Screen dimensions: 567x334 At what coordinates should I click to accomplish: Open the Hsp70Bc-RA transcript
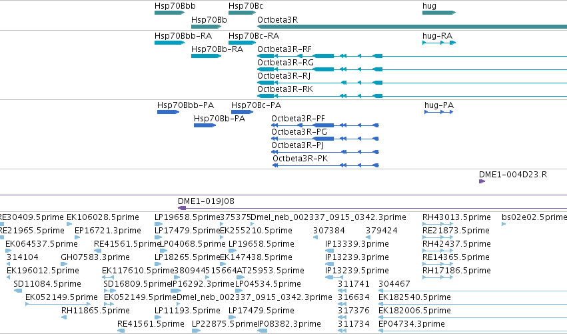pos(242,43)
